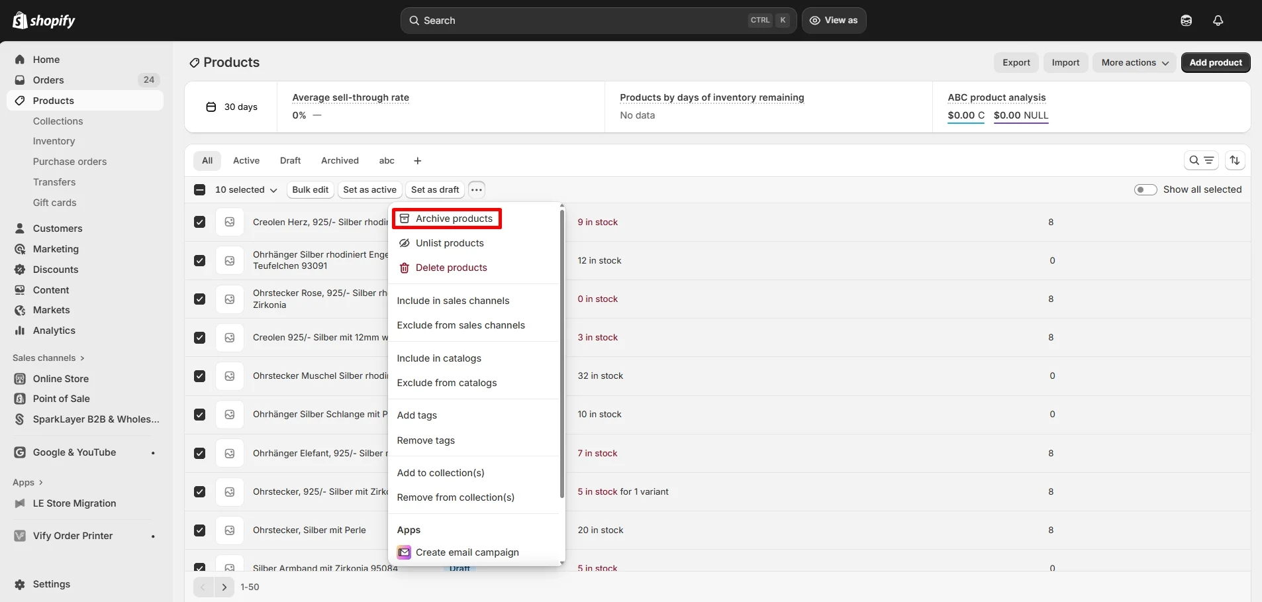Screen dimensions: 1262x602
Task: Open search and filter products icon
Action: pos(1200,160)
